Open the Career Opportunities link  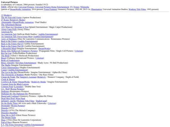(x=10, y=67)
